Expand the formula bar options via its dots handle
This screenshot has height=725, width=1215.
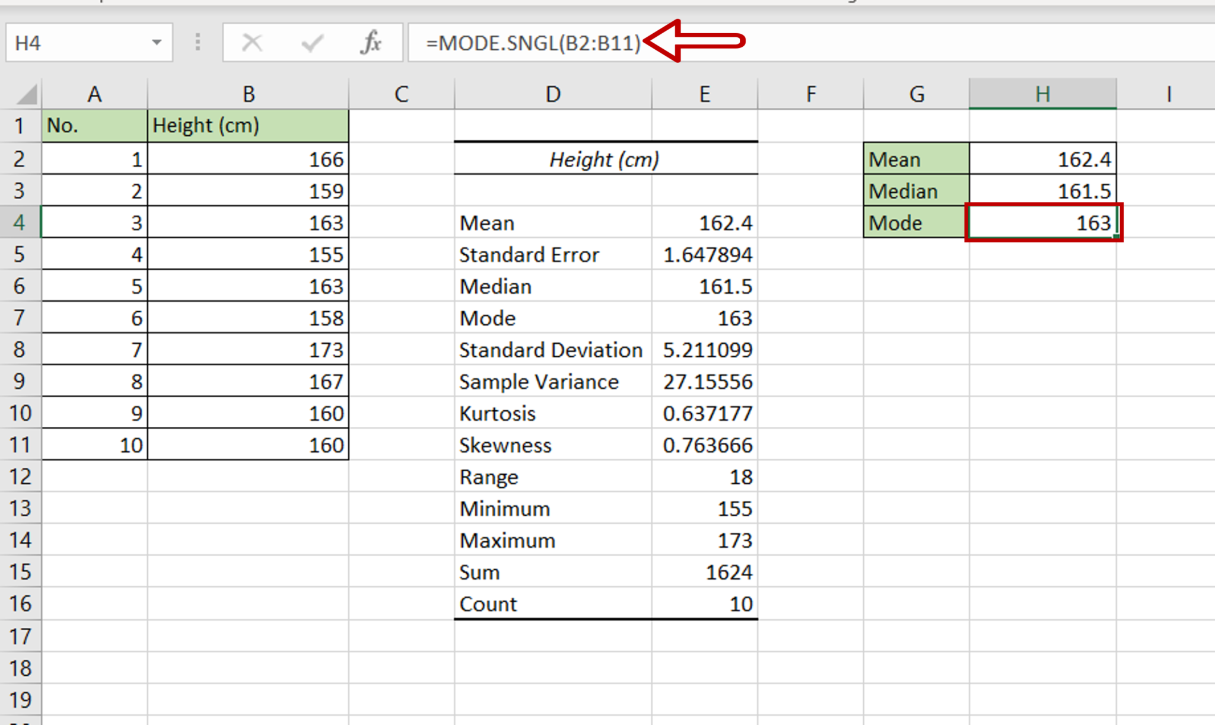click(x=198, y=41)
